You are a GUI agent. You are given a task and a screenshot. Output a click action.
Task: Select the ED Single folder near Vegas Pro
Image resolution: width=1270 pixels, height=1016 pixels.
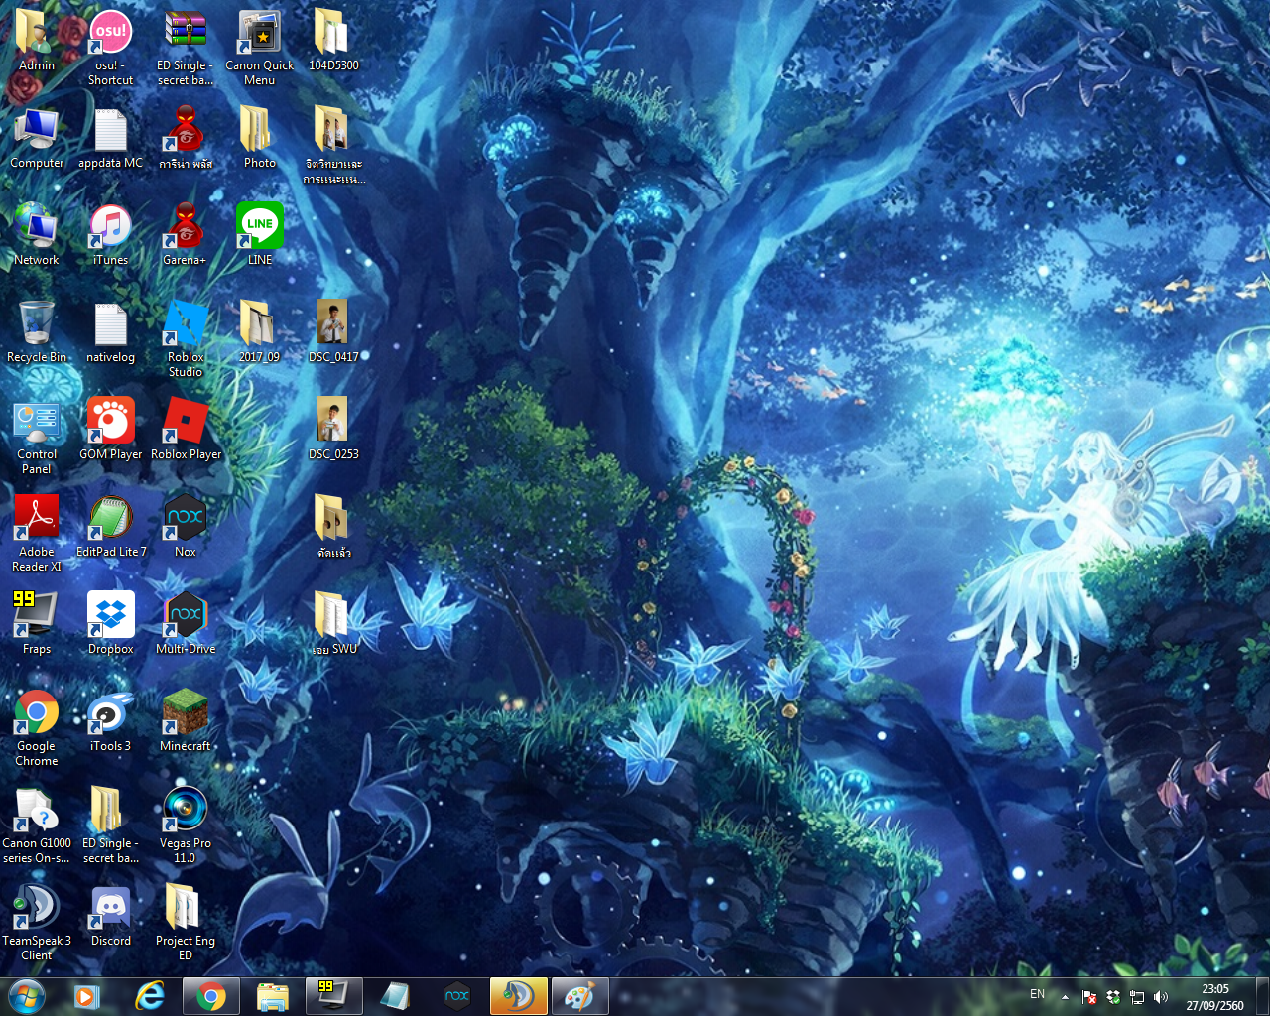[110, 825]
